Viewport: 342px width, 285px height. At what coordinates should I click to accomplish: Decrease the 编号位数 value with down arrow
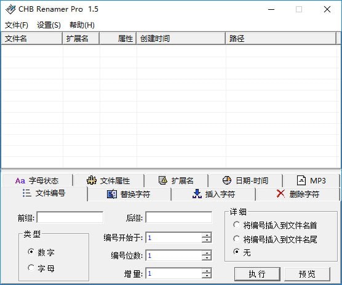pyautogui.click(x=207, y=258)
